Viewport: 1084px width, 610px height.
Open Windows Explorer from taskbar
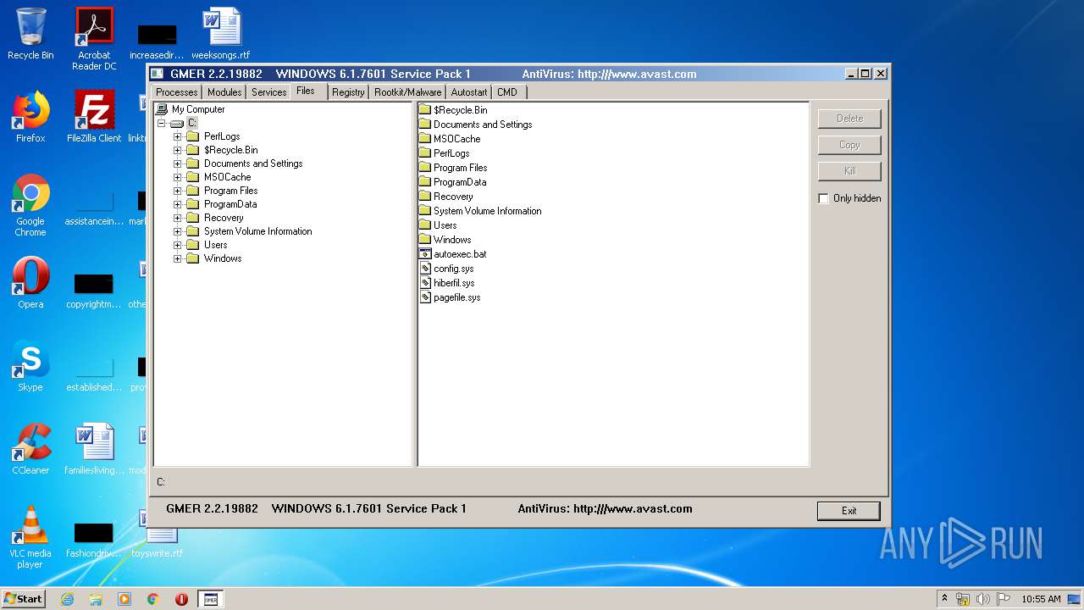(96, 599)
